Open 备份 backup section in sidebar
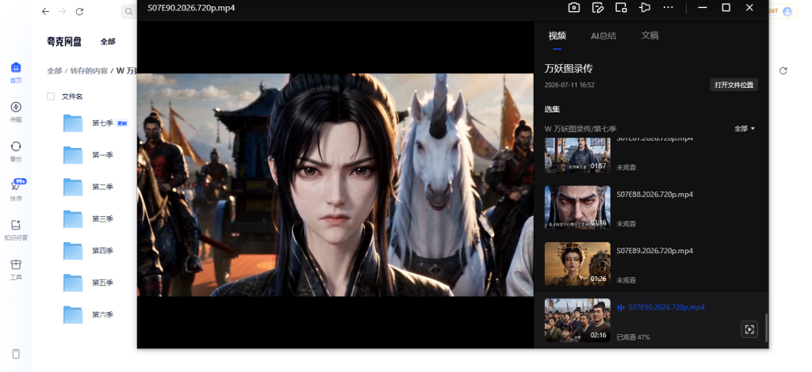This screenshot has height=372, width=812. click(x=16, y=151)
